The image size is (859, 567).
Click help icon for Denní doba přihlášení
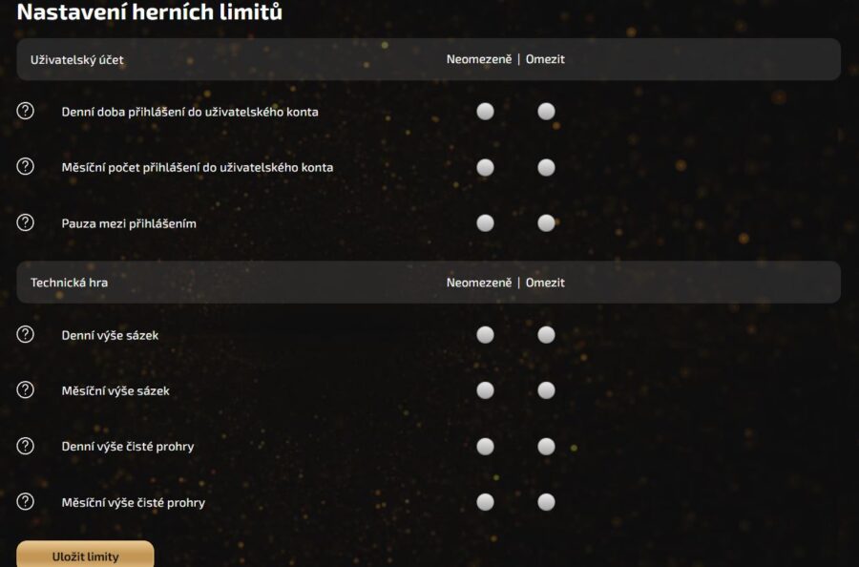(26, 111)
